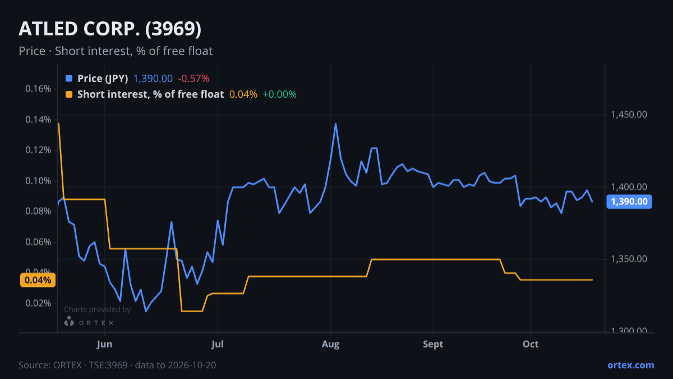The width and height of the screenshot is (673, 379).
Task: Click the Jul x-axis label
Action: click(218, 344)
